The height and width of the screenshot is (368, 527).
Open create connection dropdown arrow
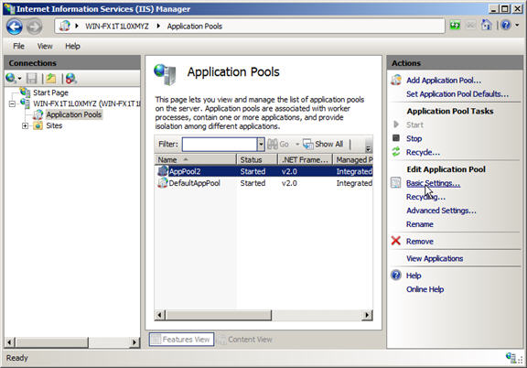click(x=19, y=79)
